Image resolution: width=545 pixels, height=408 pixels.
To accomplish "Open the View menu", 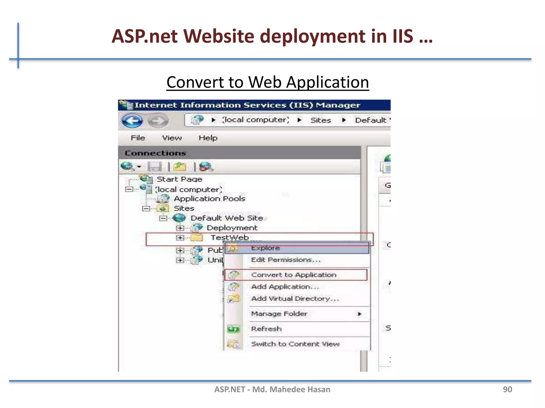I will pyautogui.click(x=172, y=138).
